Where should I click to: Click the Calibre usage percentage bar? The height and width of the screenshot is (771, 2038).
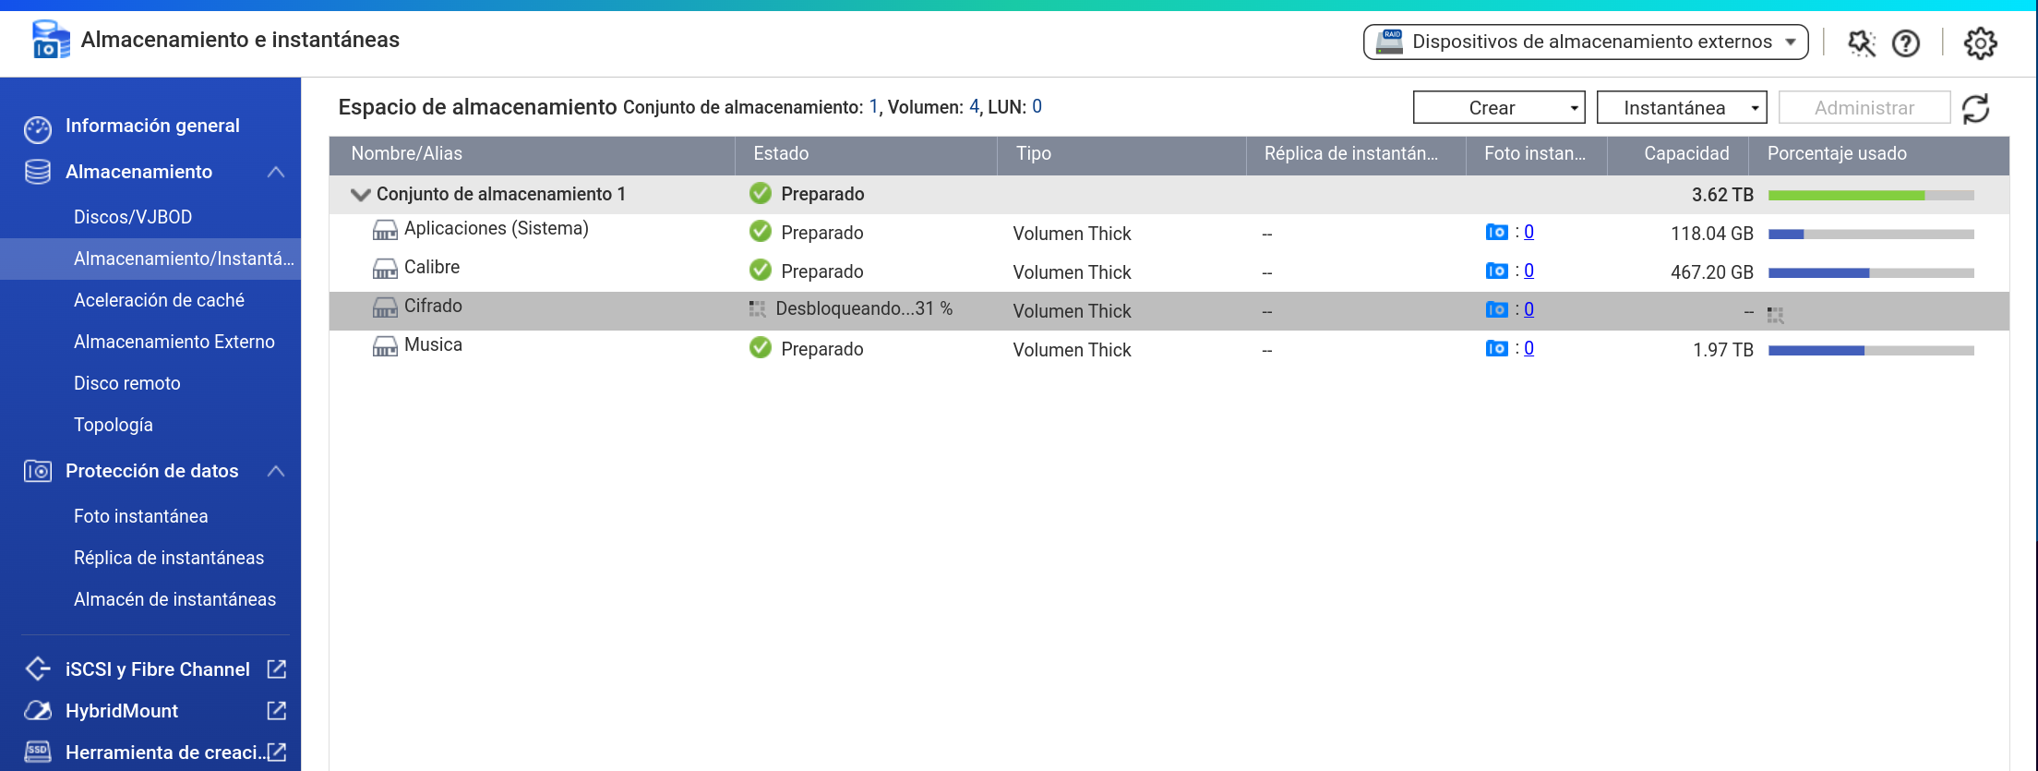pyautogui.click(x=1870, y=272)
